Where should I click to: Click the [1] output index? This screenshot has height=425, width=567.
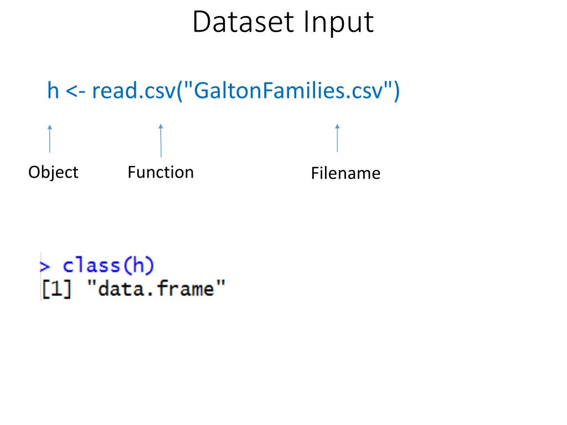56,289
